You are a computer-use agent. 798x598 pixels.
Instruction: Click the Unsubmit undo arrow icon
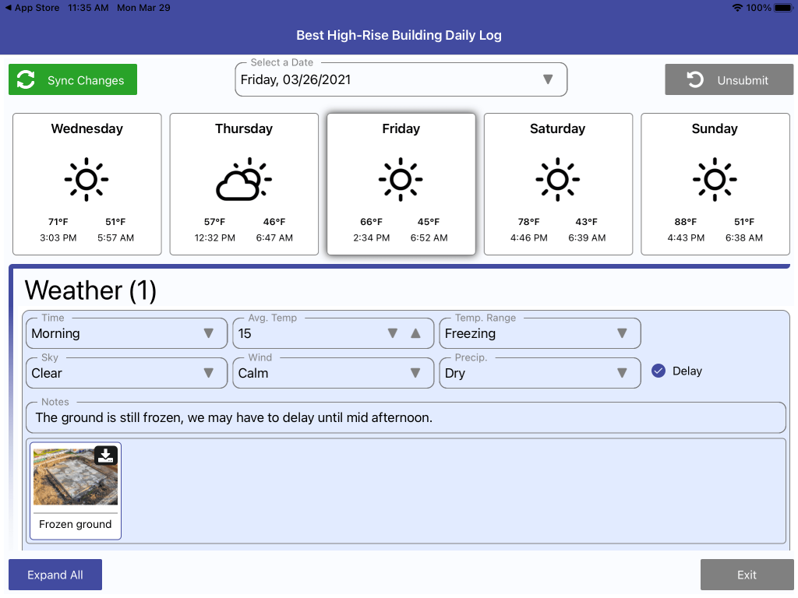pyautogui.click(x=694, y=80)
